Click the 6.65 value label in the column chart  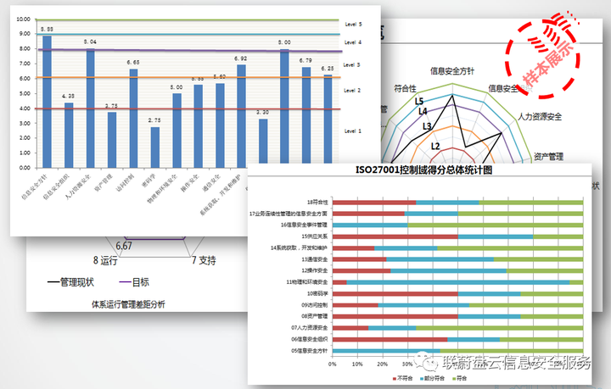(x=133, y=62)
